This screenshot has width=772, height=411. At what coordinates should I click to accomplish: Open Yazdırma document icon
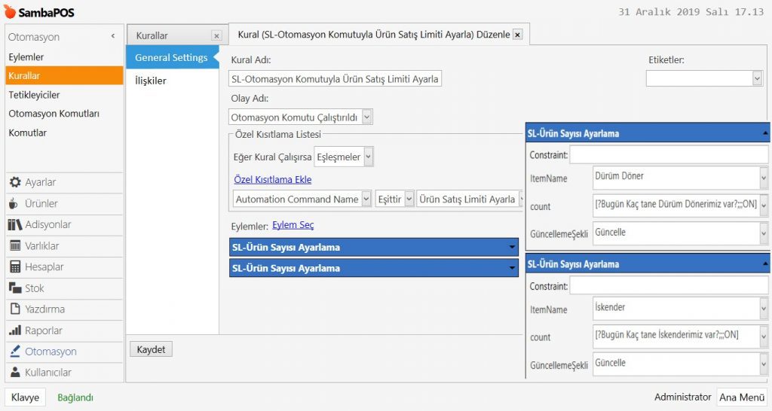(x=14, y=309)
